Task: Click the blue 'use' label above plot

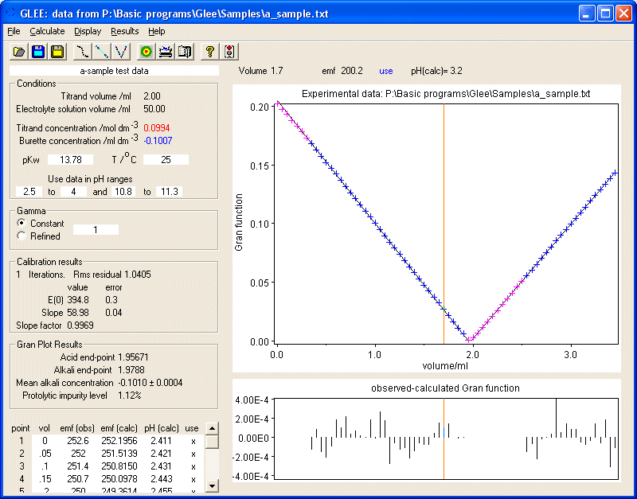Action: pyautogui.click(x=386, y=71)
